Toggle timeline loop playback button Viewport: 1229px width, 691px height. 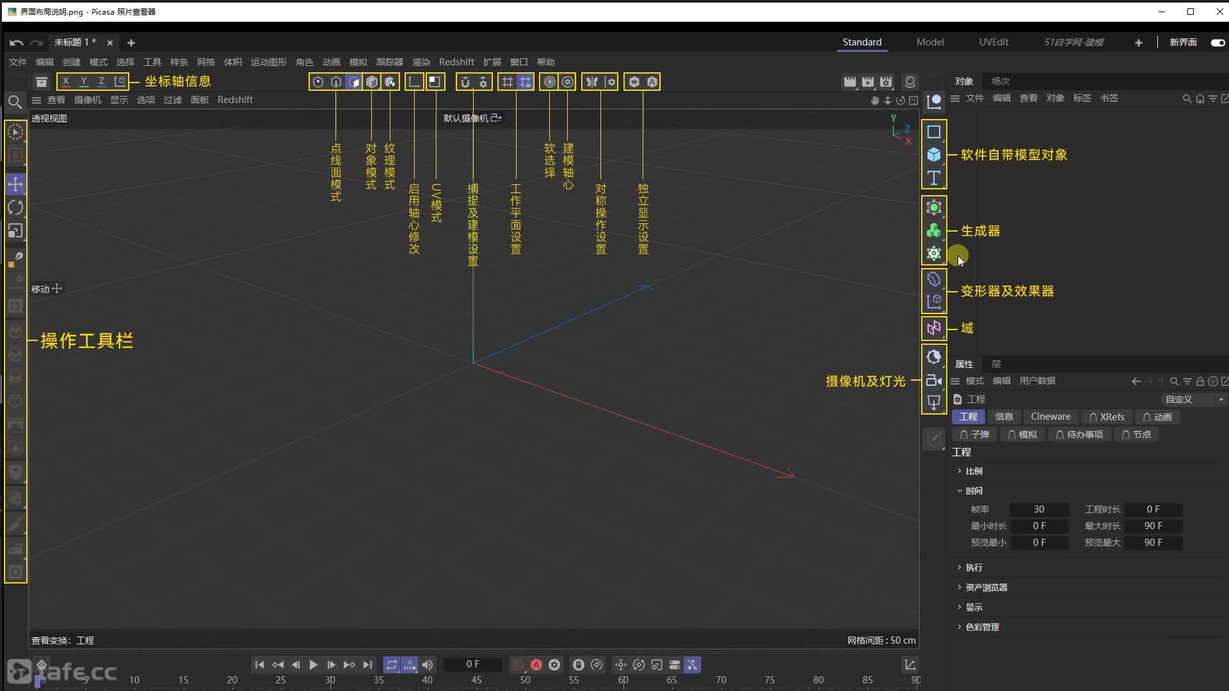click(x=392, y=665)
